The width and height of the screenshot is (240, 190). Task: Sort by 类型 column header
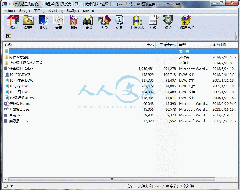(194, 45)
